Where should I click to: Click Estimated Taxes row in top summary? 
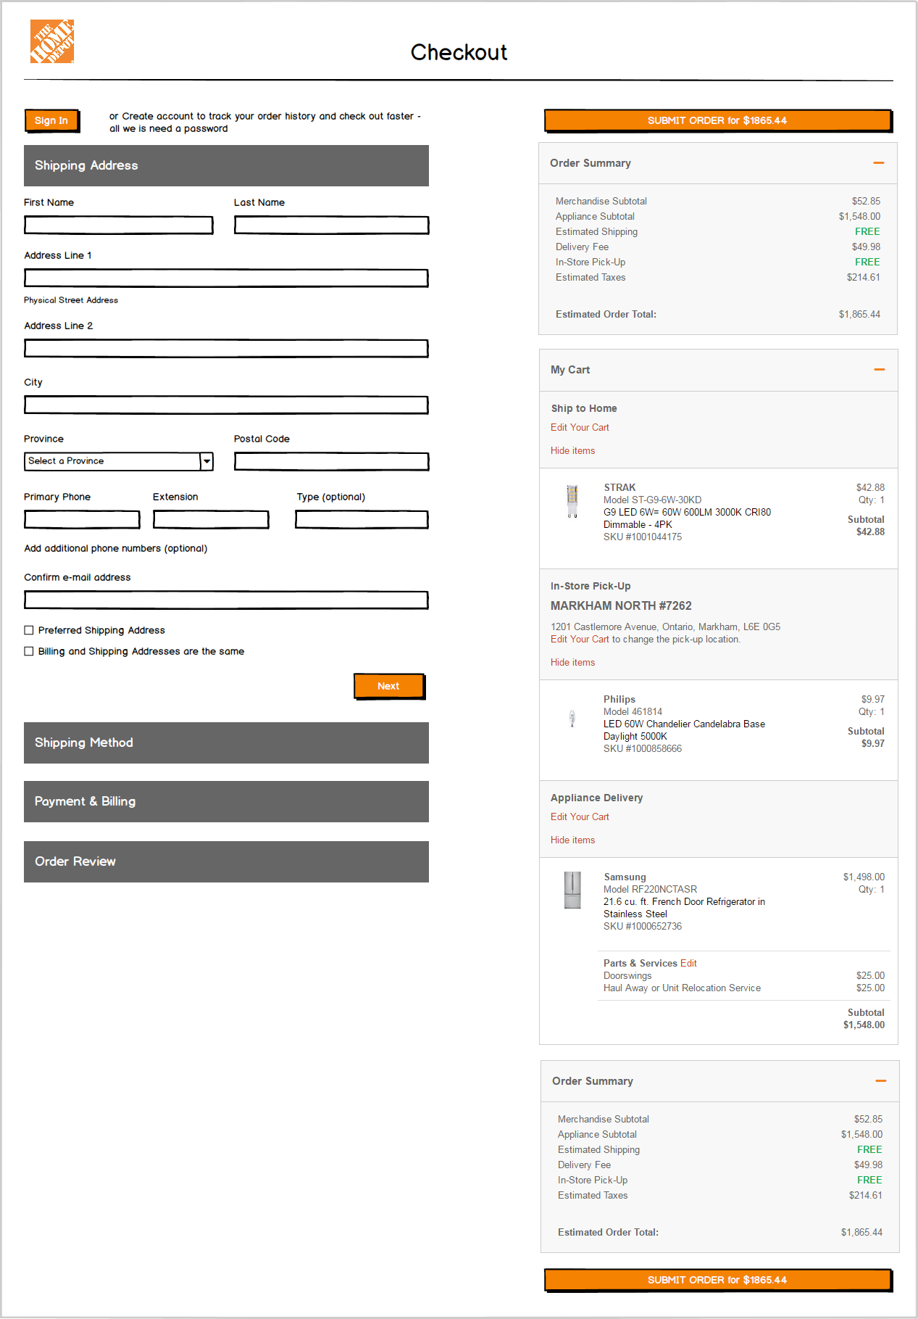coord(718,277)
